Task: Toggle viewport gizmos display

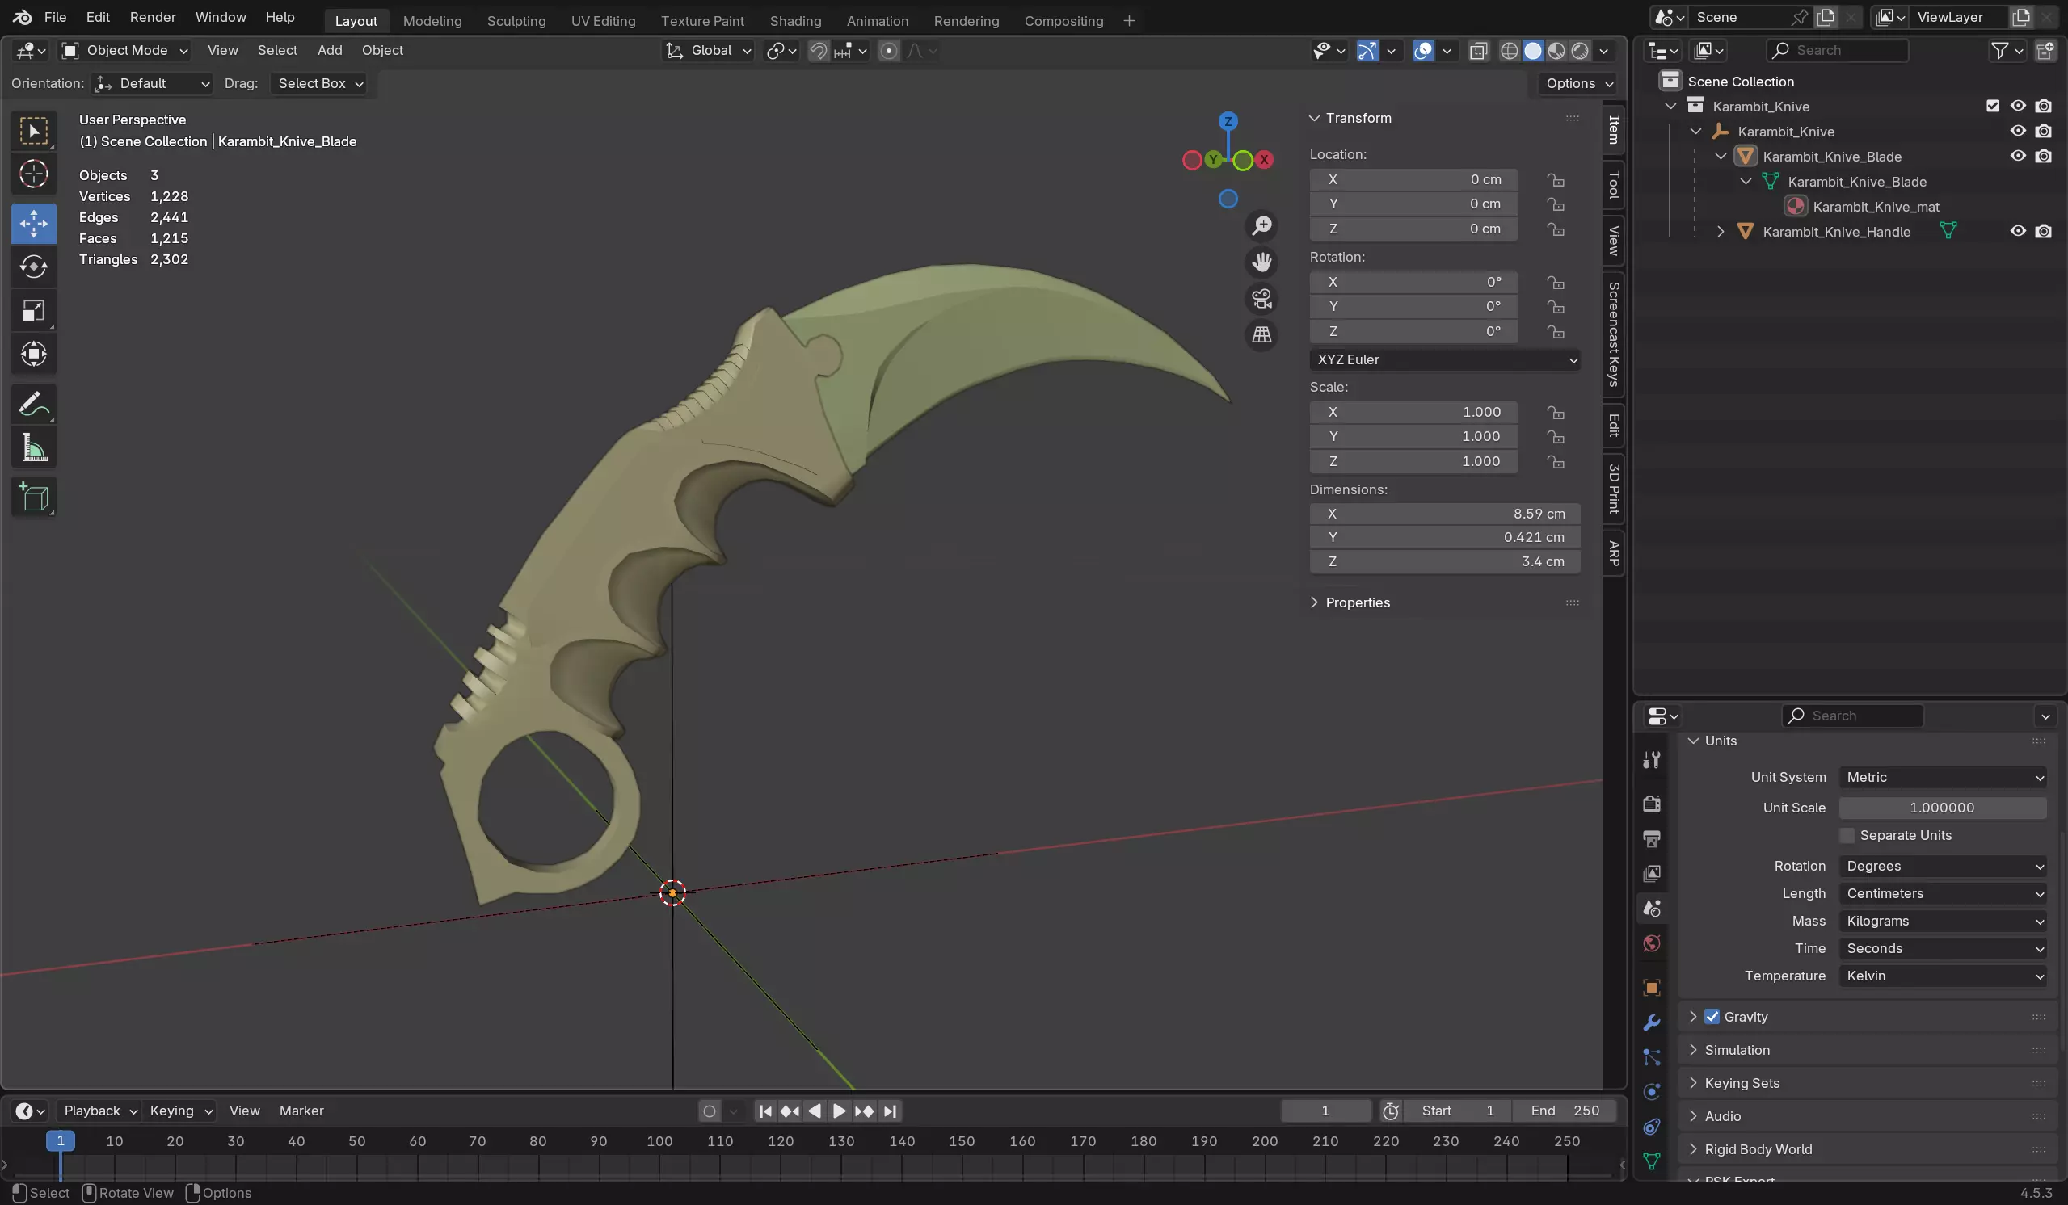Action: click(1367, 51)
